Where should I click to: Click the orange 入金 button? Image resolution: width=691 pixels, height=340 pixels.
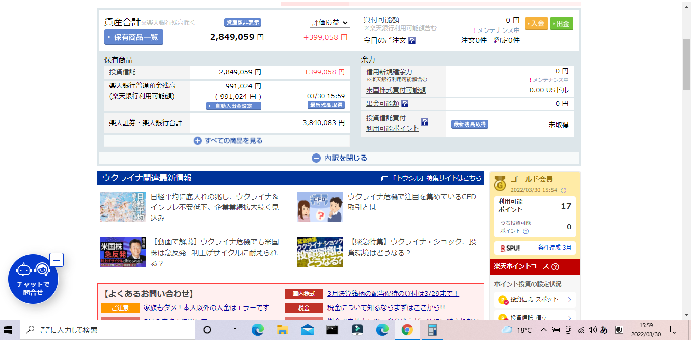tap(536, 24)
